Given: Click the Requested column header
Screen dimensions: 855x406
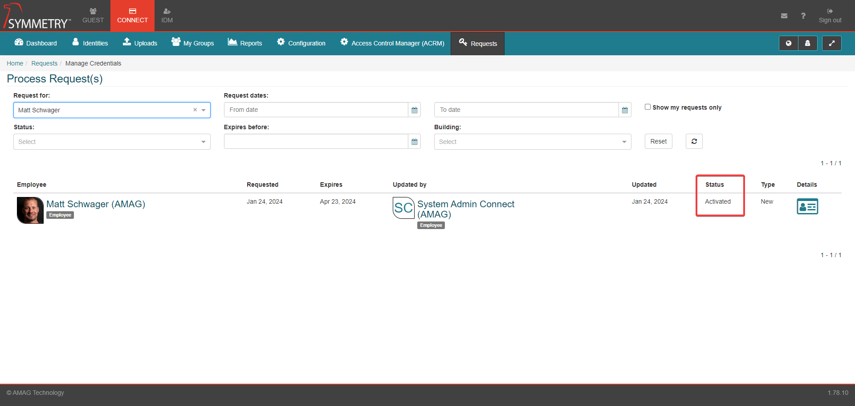Looking at the screenshot, I should (x=262, y=185).
